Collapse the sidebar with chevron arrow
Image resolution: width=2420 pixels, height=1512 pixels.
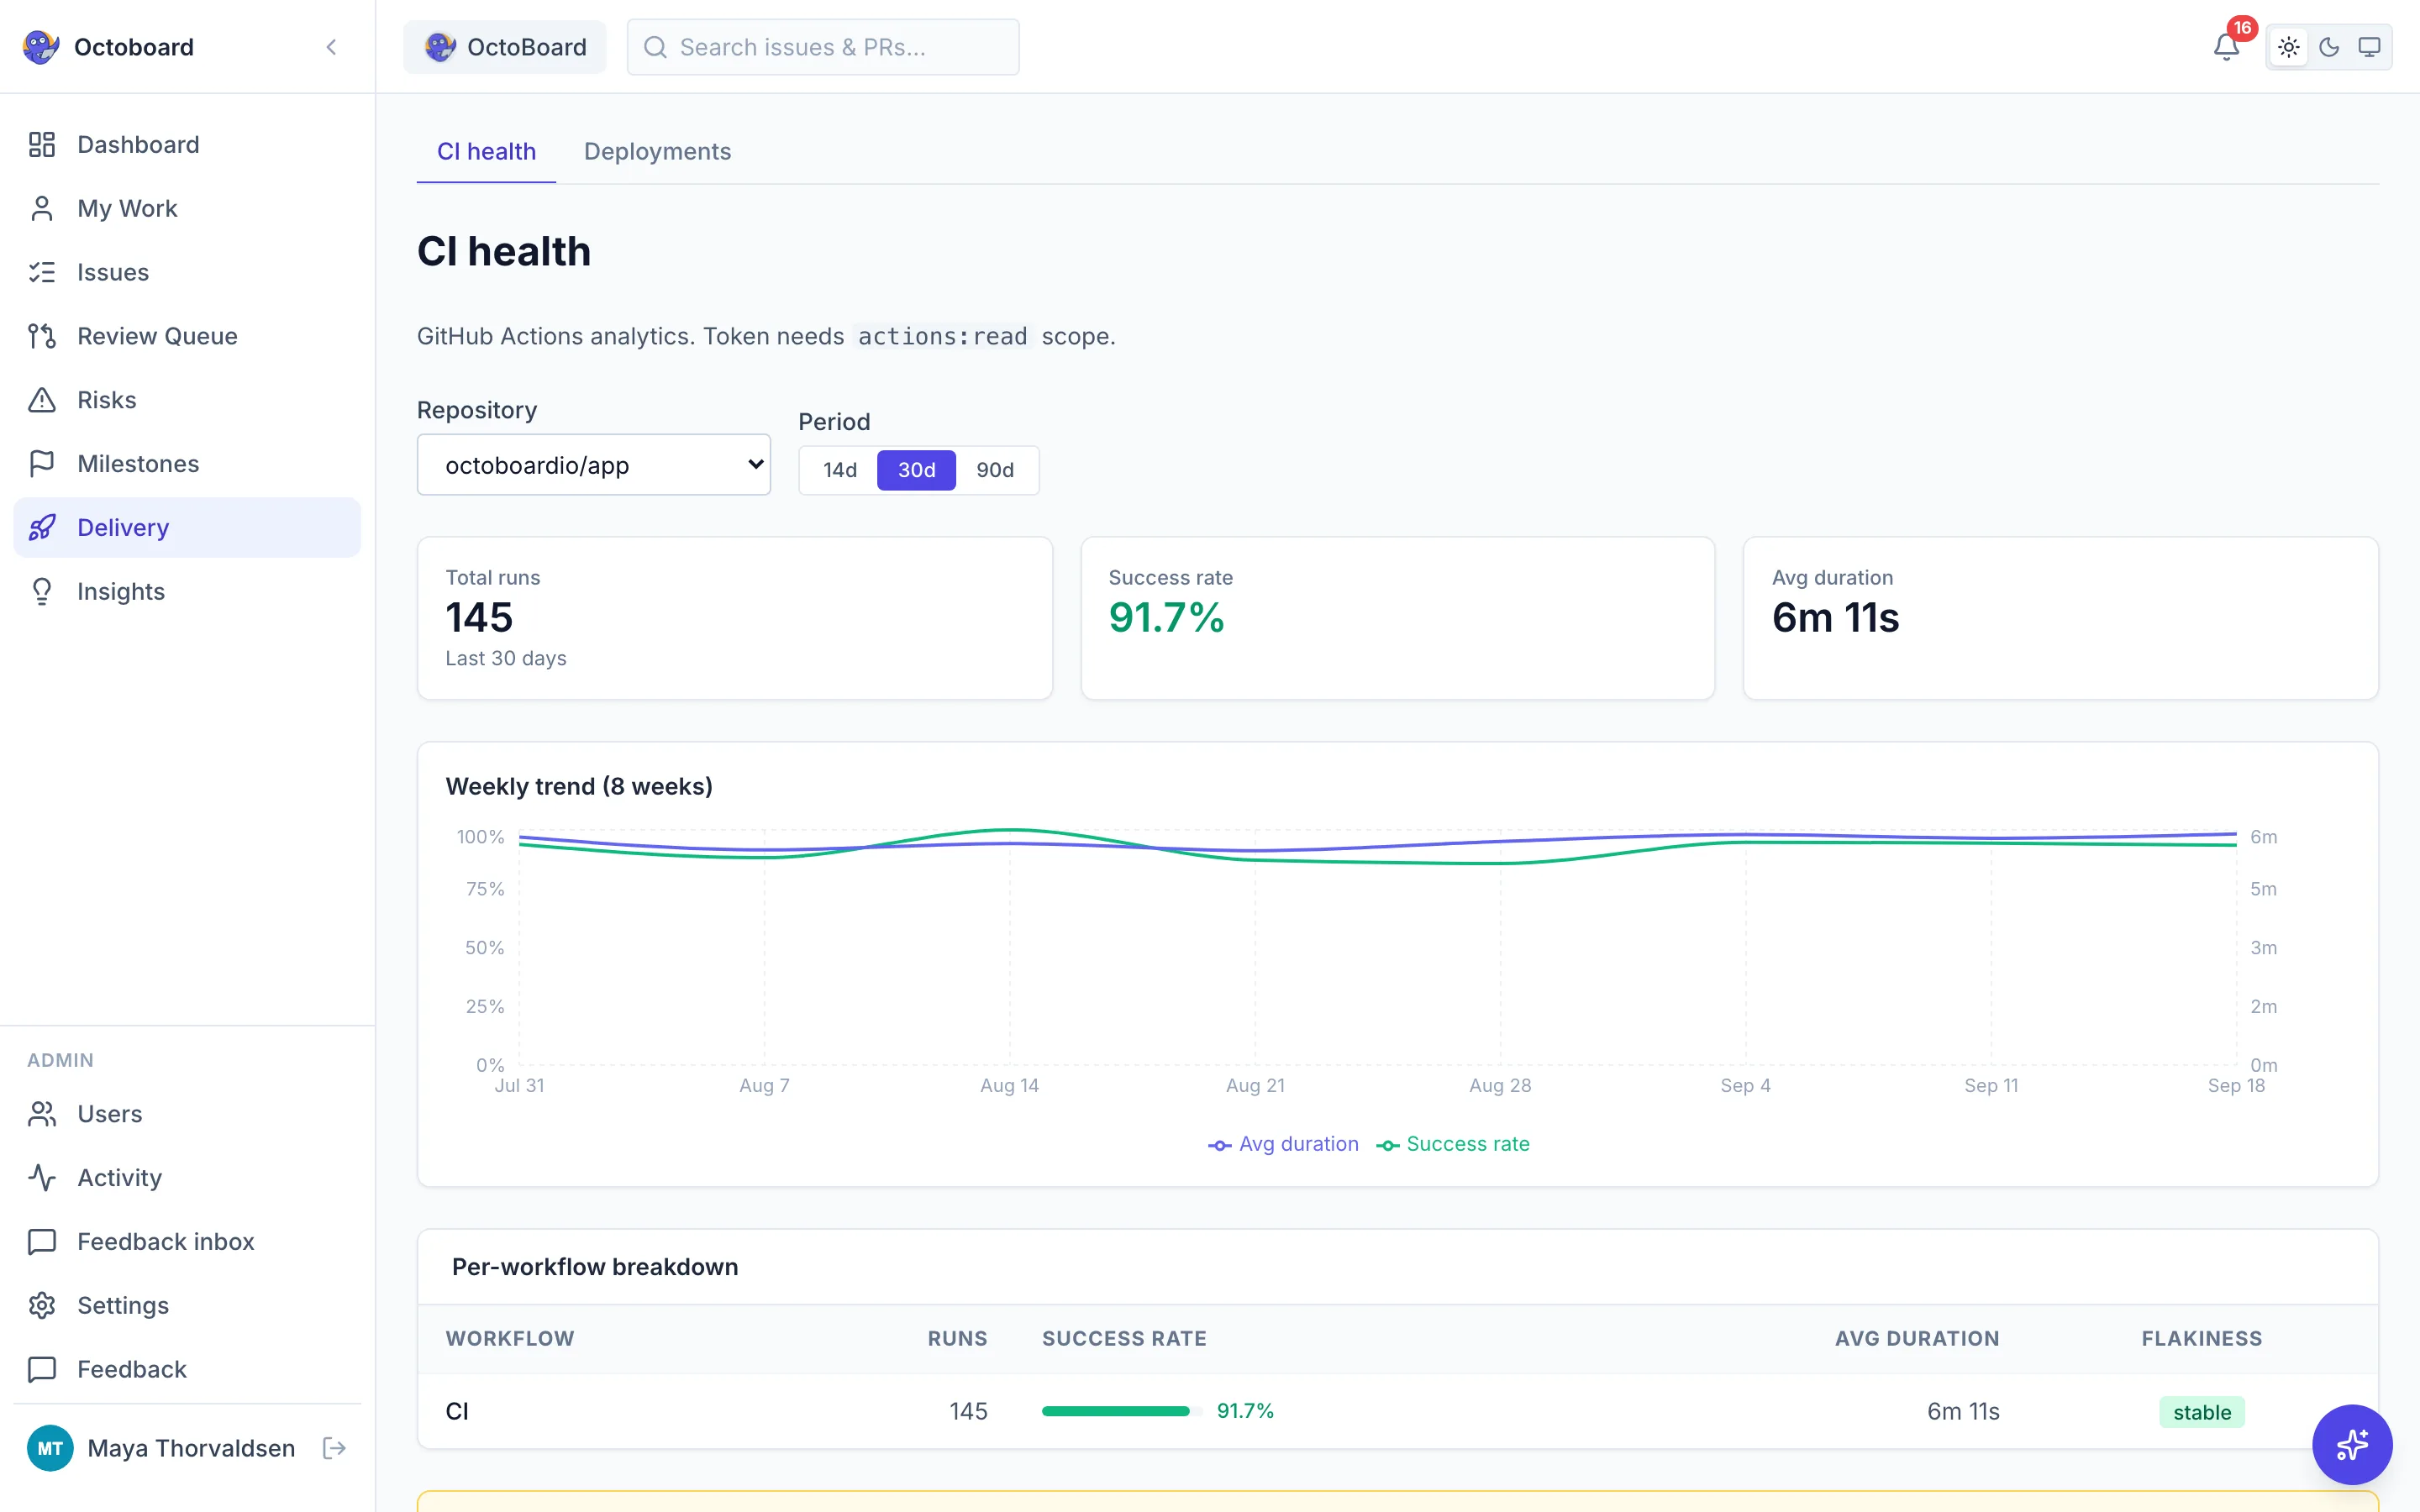(331, 47)
